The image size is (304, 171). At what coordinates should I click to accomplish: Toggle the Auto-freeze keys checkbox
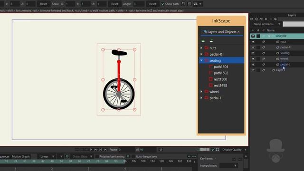click(x=133, y=156)
